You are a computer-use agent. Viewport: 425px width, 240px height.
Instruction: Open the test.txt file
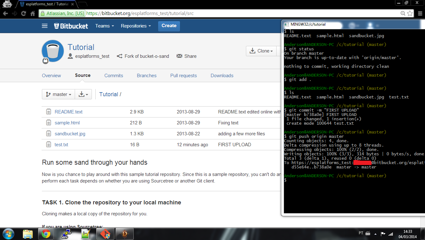click(61, 145)
